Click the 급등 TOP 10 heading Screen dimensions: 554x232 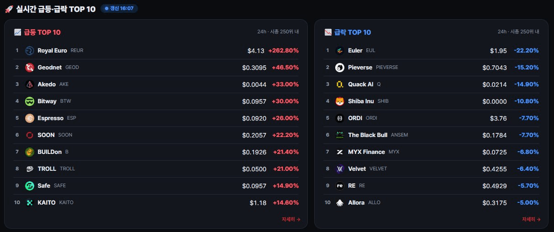(42, 32)
